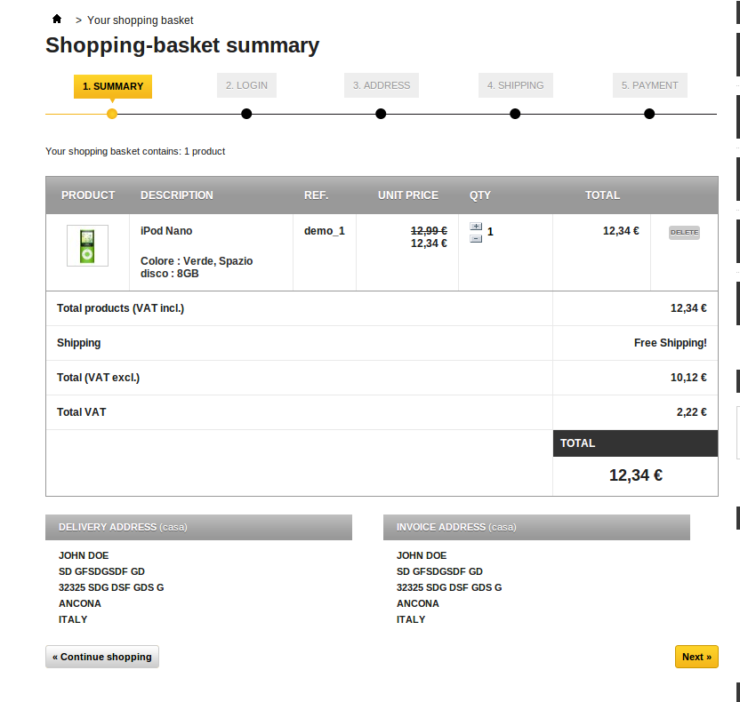Viewport: 740px width, 702px height.
Task: Open the iPod Nano product link
Action: (x=166, y=231)
